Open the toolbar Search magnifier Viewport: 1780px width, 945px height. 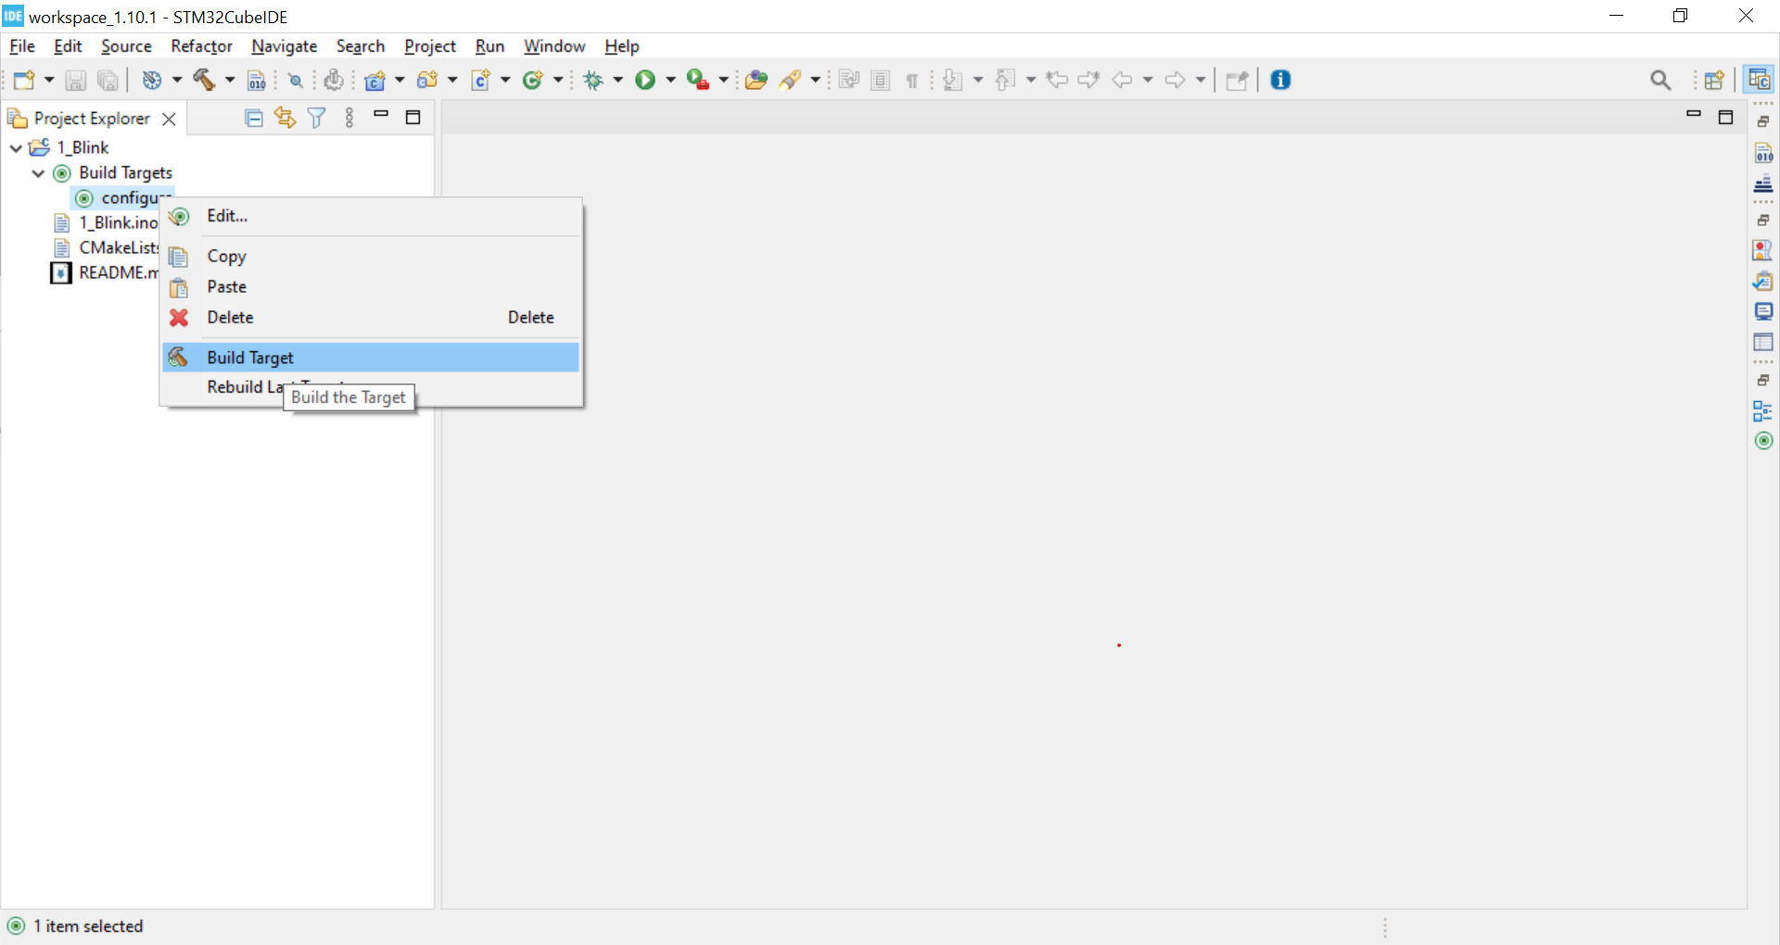pyautogui.click(x=1660, y=81)
